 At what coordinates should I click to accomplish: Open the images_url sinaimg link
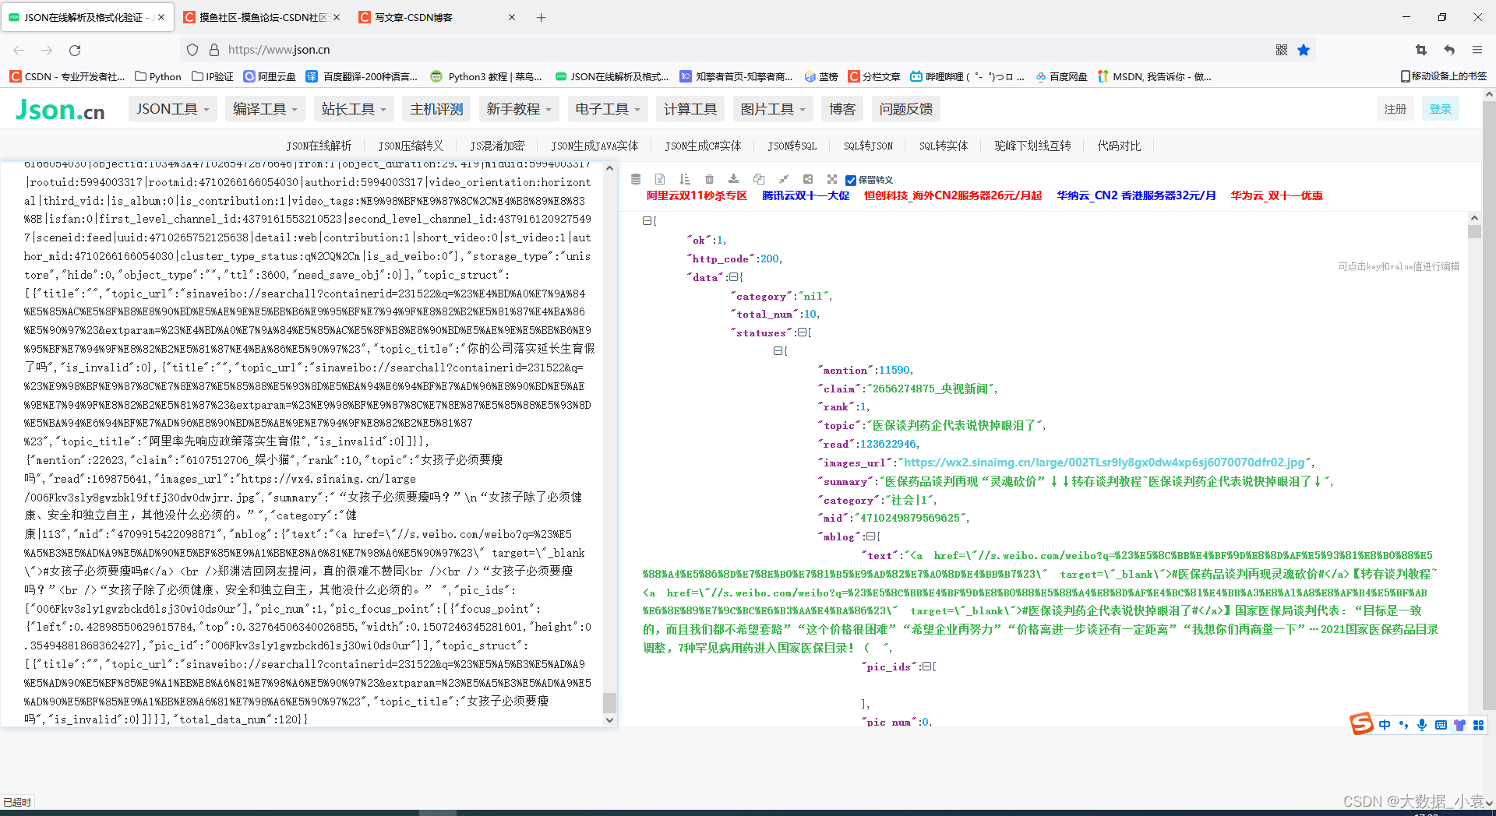coord(1104,463)
